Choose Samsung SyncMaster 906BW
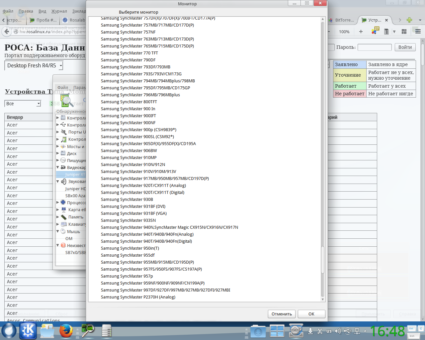Screen dimensions: 425x340 [129, 151]
